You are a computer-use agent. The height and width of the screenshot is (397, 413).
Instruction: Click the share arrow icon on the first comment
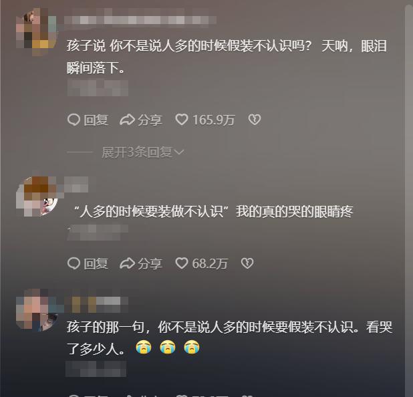tap(127, 120)
